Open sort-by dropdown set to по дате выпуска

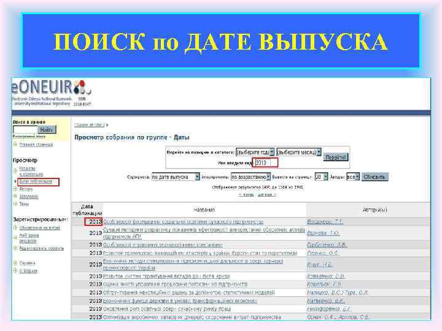click(x=176, y=177)
